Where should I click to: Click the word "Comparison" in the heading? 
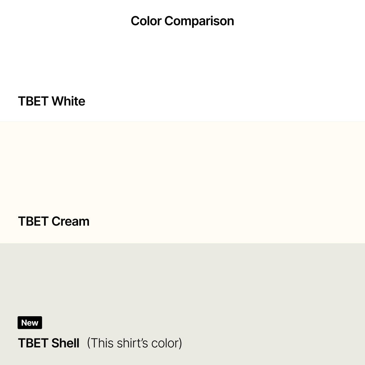[x=199, y=21]
